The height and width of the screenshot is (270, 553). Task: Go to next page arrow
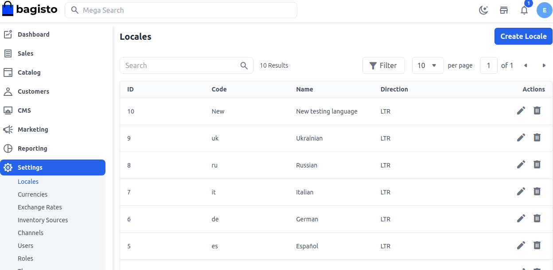tap(544, 65)
